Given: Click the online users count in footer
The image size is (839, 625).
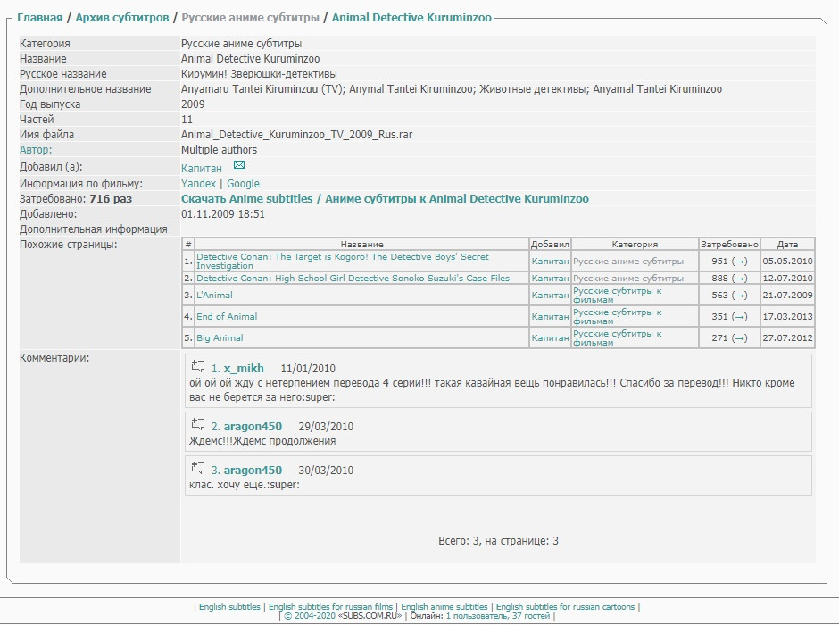Looking at the screenshot, I should click(496, 616).
